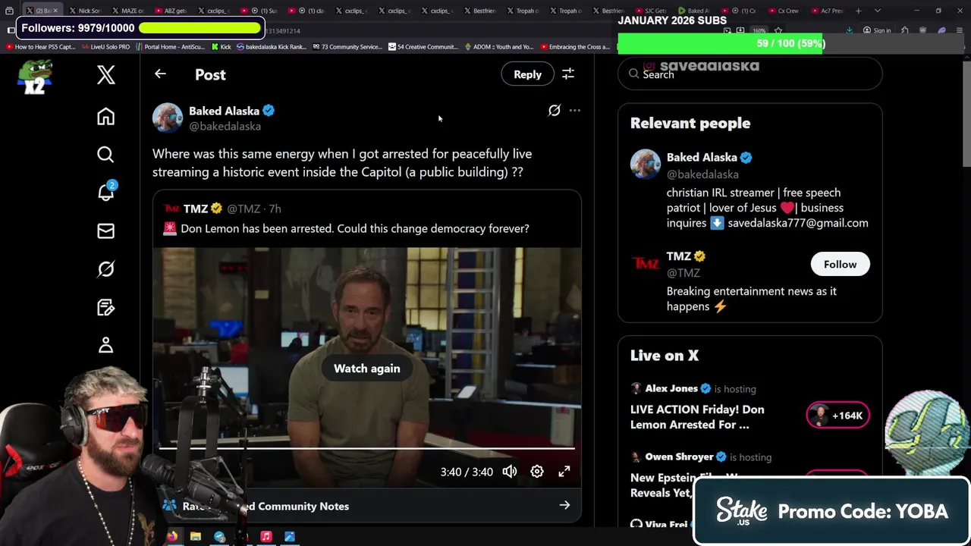
Task: Open TMZ under Relevant people
Action: point(679,256)
